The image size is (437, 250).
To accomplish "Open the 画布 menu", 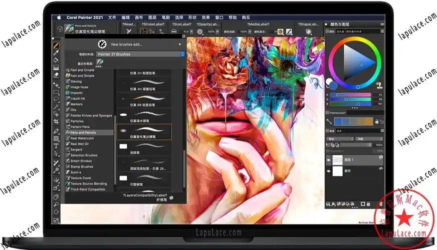I will click(x=139, y=17).
